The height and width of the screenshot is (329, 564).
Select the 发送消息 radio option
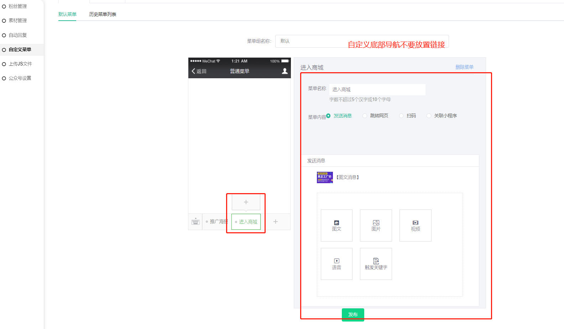(328, 116)
